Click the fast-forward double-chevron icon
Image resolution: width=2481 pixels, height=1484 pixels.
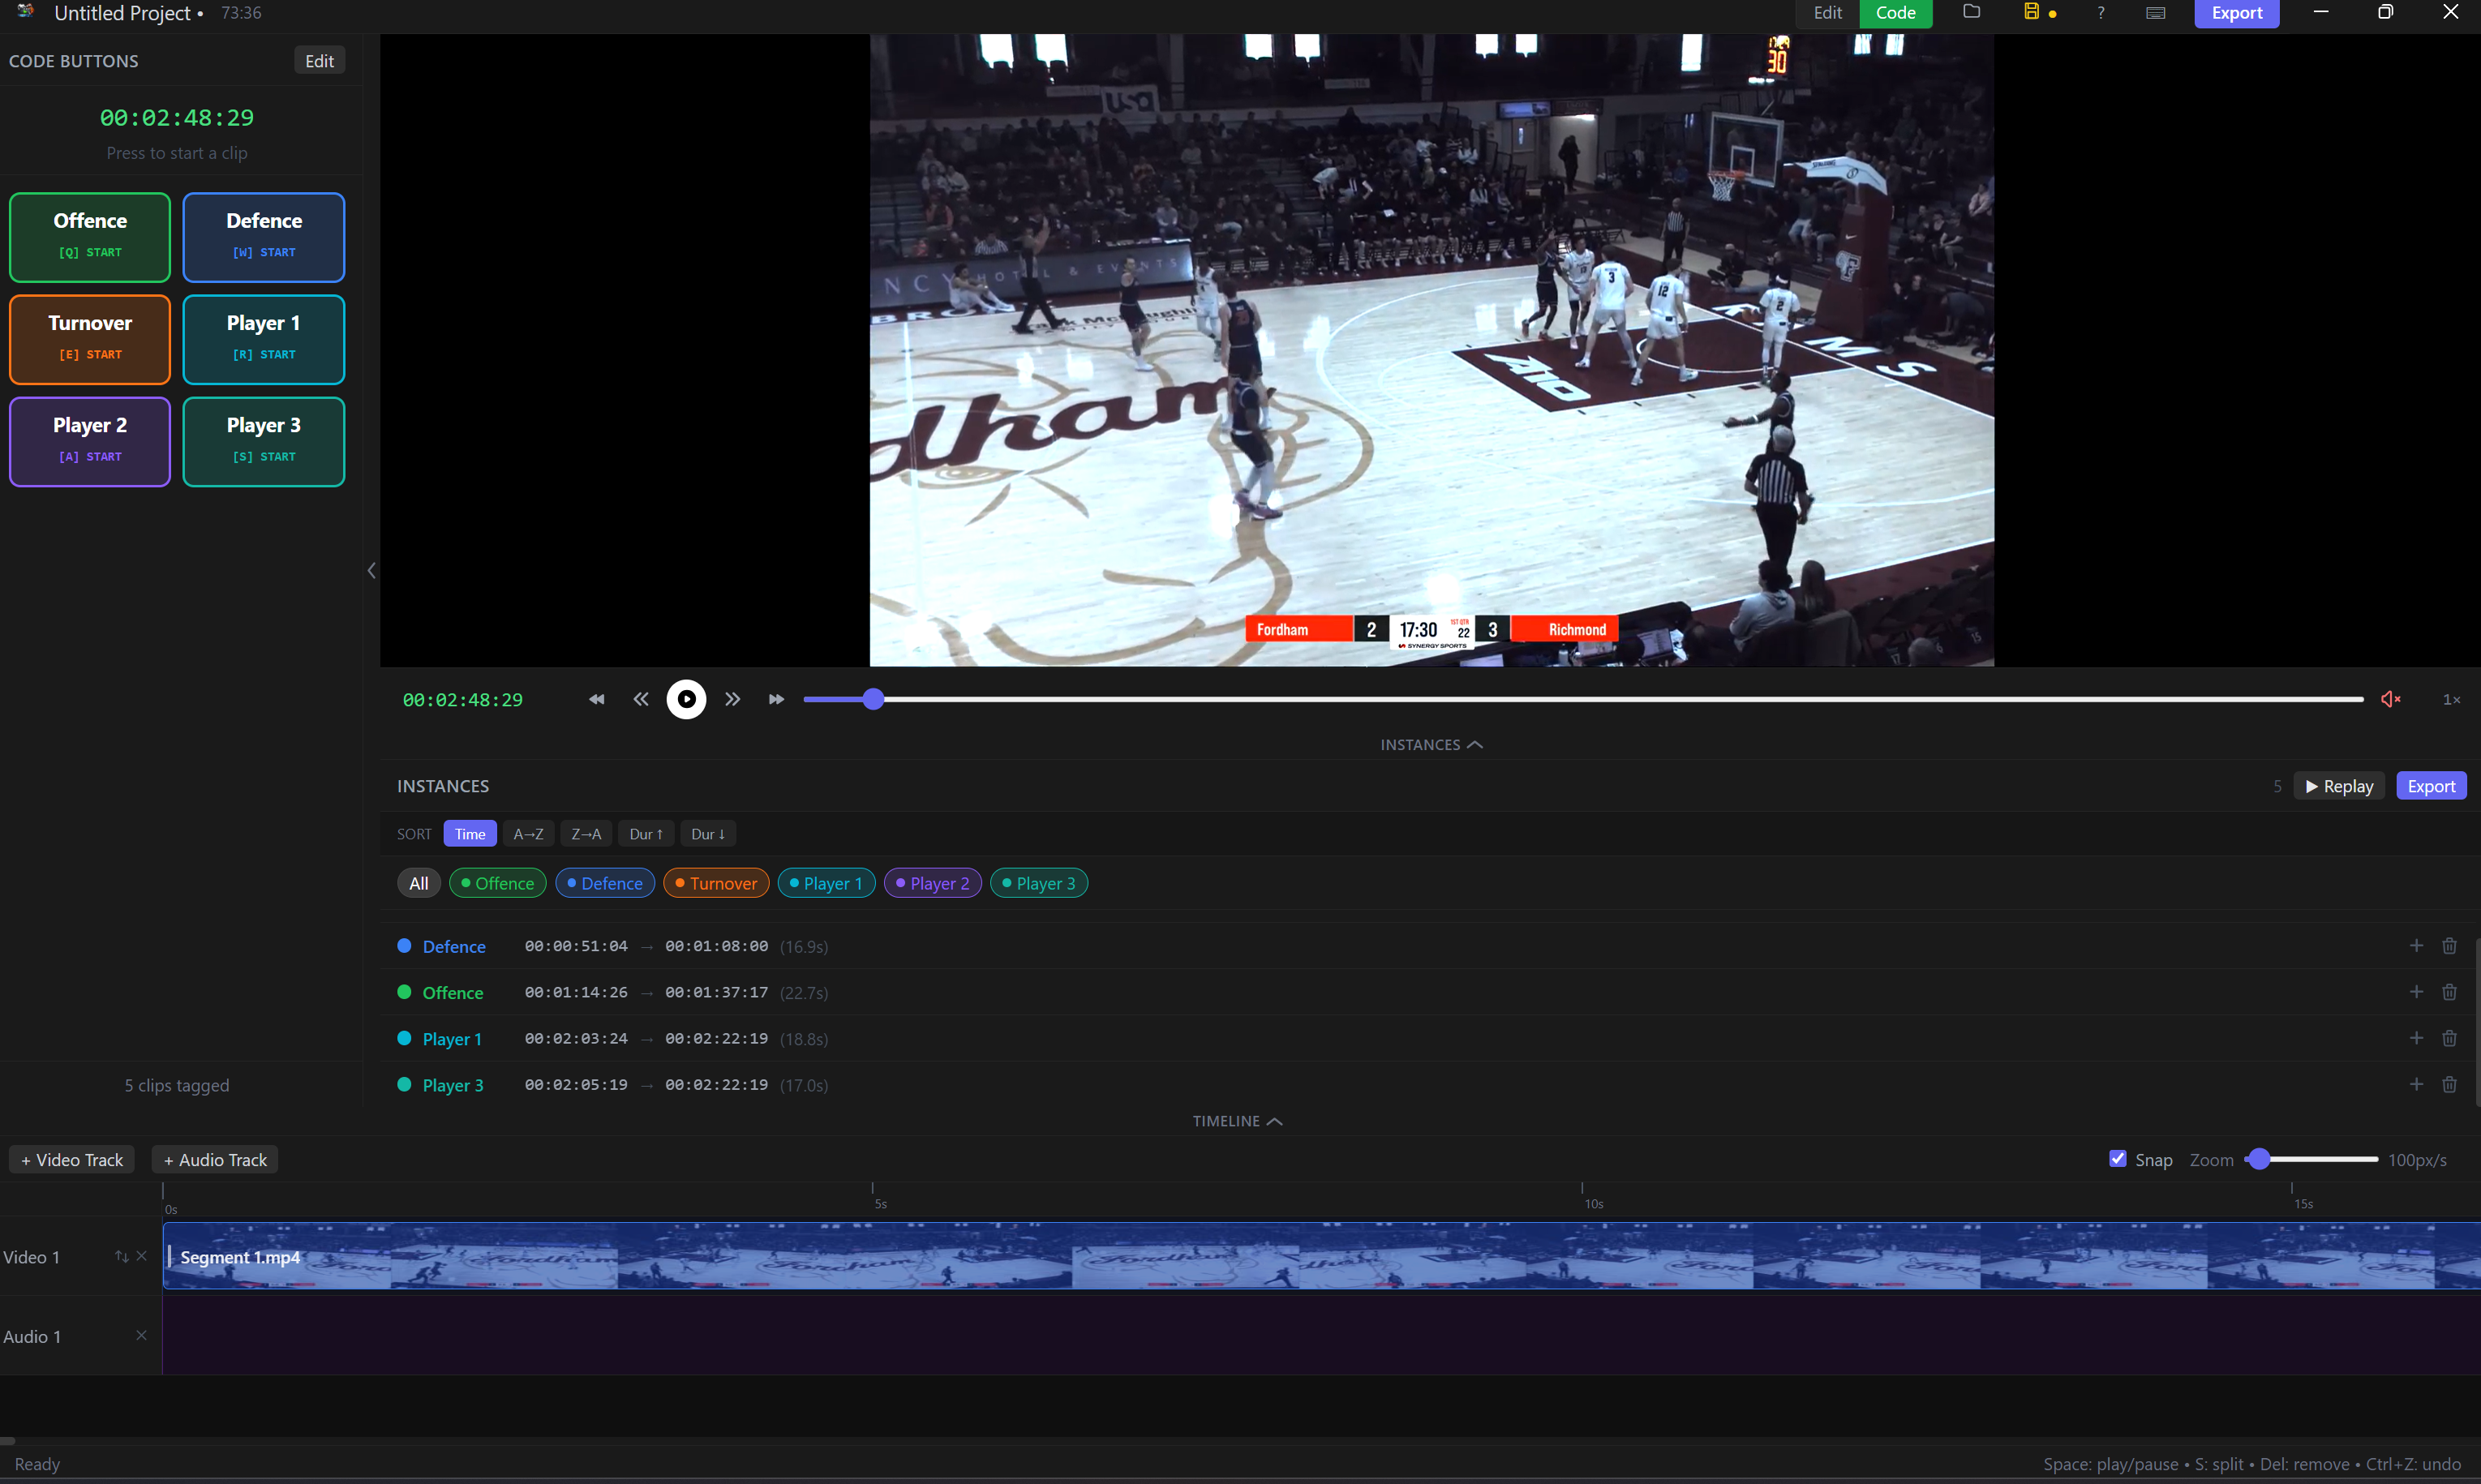coord(733,699)
